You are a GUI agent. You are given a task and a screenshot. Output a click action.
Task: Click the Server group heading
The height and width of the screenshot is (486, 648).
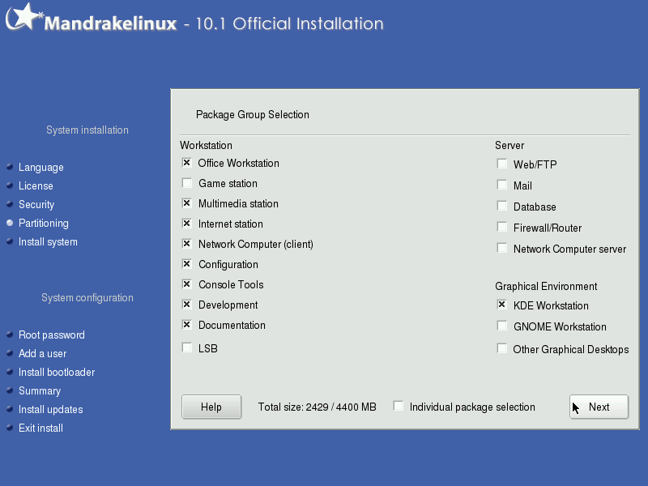tap(509, 146)
